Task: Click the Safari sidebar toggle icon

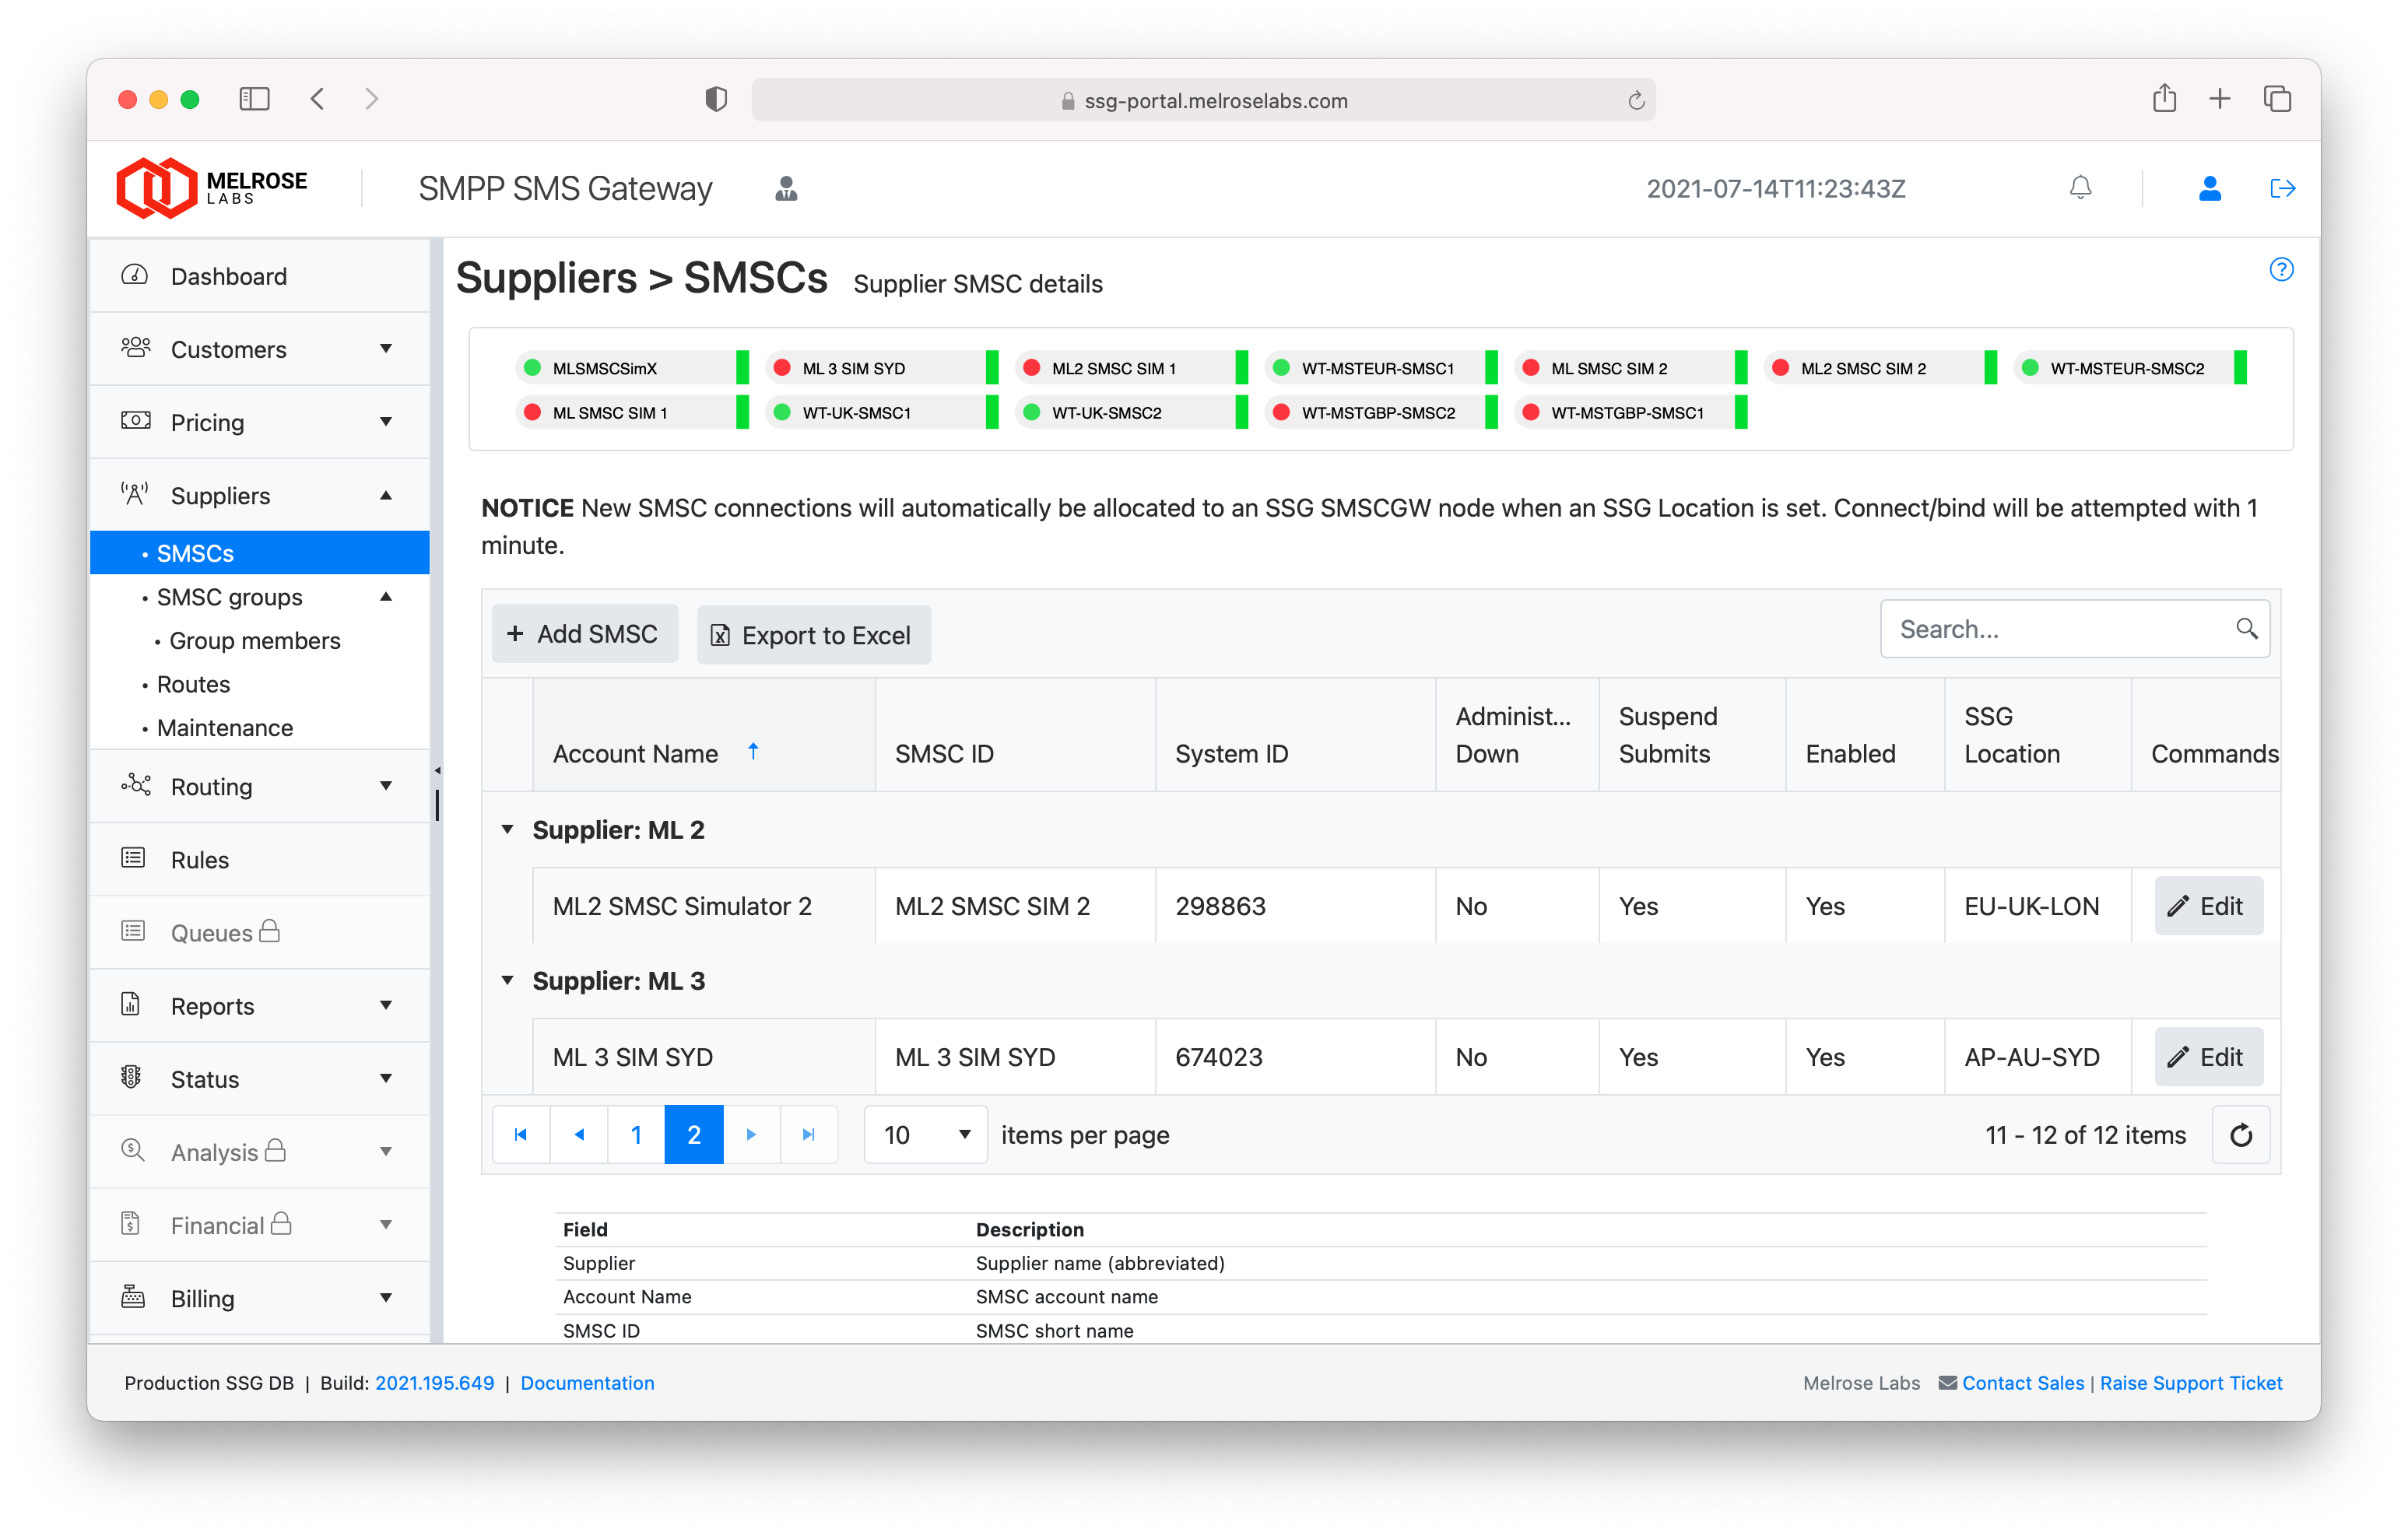Action: point(254,99)
